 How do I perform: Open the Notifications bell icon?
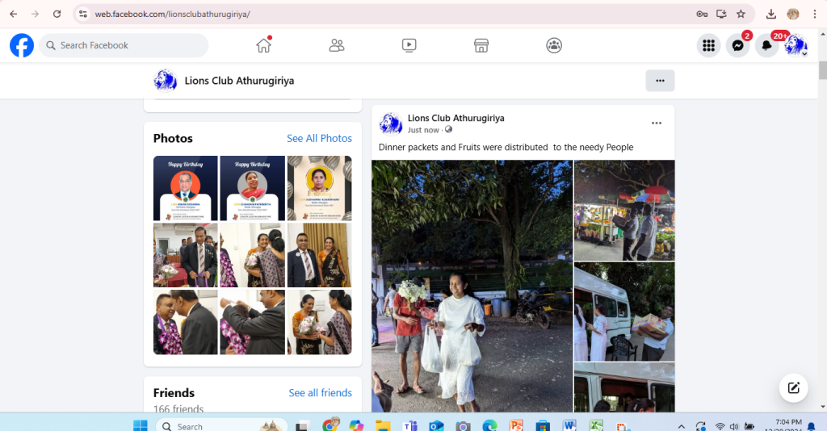click(766, 46)
